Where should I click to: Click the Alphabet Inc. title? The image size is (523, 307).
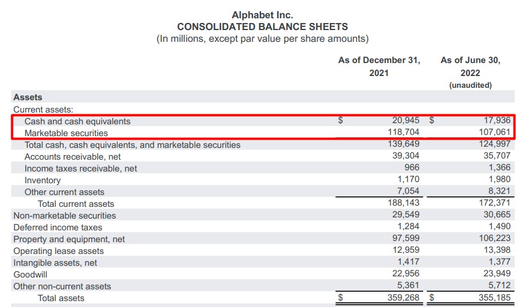tap(262, 15)
